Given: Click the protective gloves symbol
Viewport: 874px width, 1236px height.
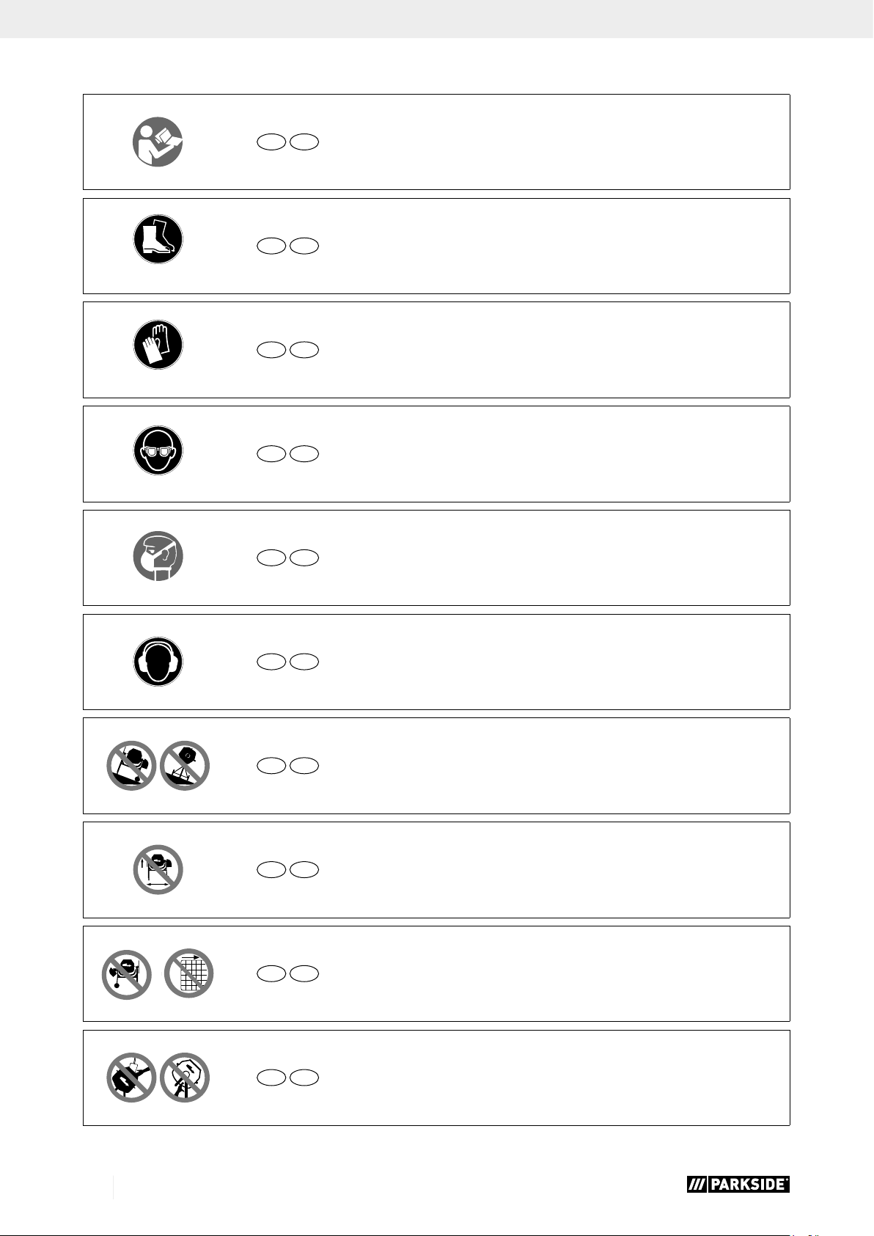Looking at the screenshot, I should click(158, 344).
